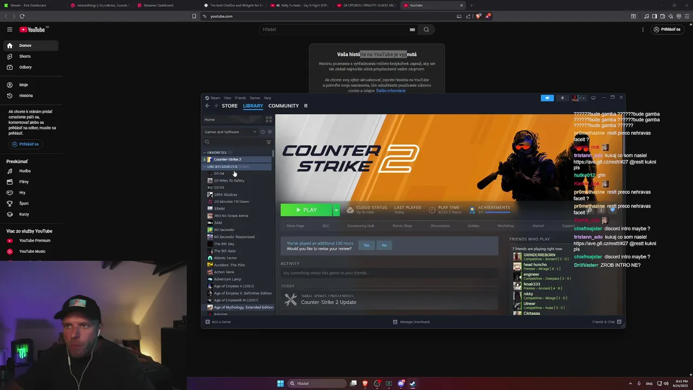
Task: Expand the Games and Software filter dropdown
Action: (231, 132)
